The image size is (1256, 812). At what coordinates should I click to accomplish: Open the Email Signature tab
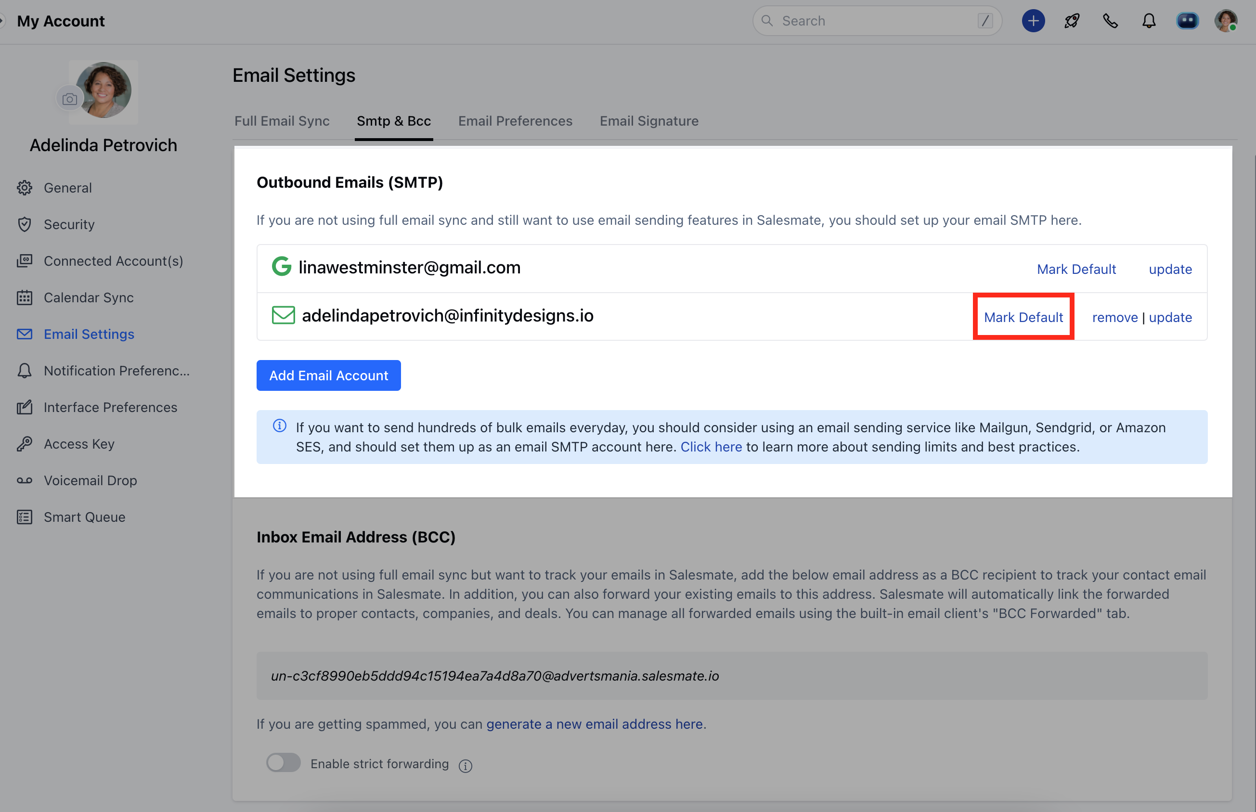648,121
